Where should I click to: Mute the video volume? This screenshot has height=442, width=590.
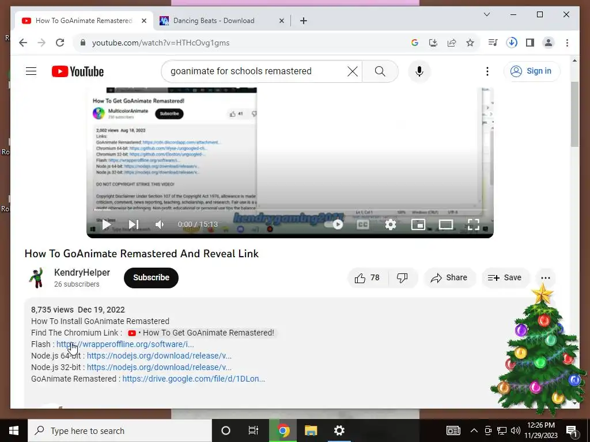160,225
